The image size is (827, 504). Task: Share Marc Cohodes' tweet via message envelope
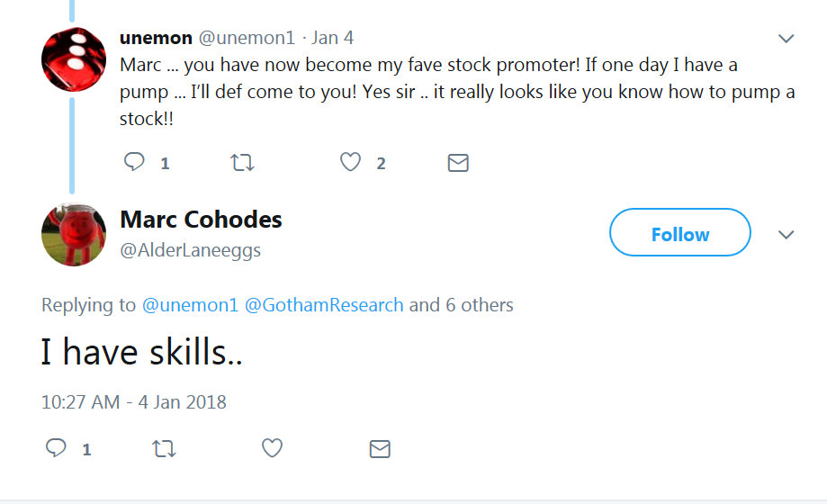pyautogui.click(x=380, y=448)
